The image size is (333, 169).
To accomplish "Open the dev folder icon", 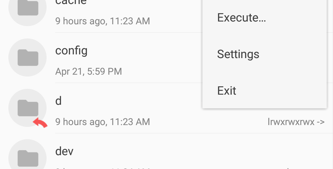I will tap(27, 156).
